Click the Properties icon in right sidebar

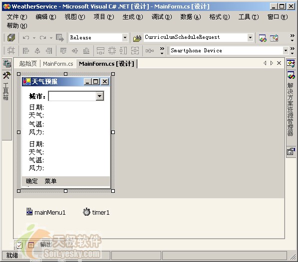tap(291, 151)
